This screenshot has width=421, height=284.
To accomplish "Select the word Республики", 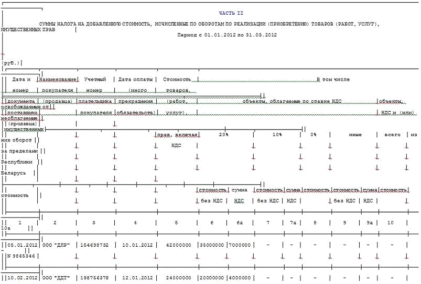I will (17, 162).
